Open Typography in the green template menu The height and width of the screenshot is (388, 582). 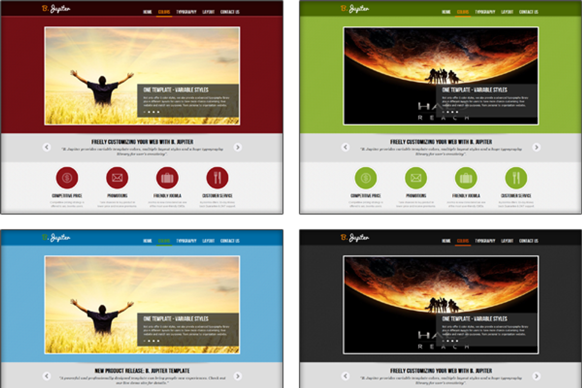[485, 12]
